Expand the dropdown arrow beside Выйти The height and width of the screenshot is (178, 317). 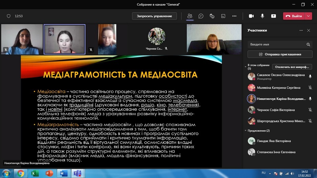(308, 16)
